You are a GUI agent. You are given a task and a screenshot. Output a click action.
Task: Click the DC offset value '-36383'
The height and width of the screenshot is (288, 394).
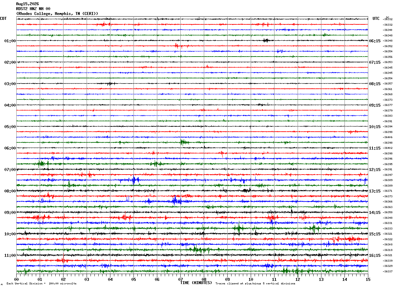click(x=388, y=116)
